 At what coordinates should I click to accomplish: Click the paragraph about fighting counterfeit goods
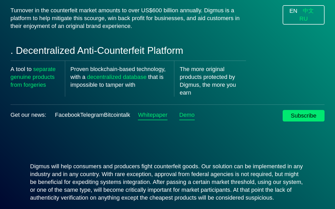(x=166, y=182)
